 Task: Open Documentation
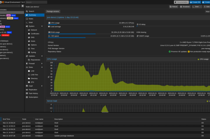[x=181, y=2]
